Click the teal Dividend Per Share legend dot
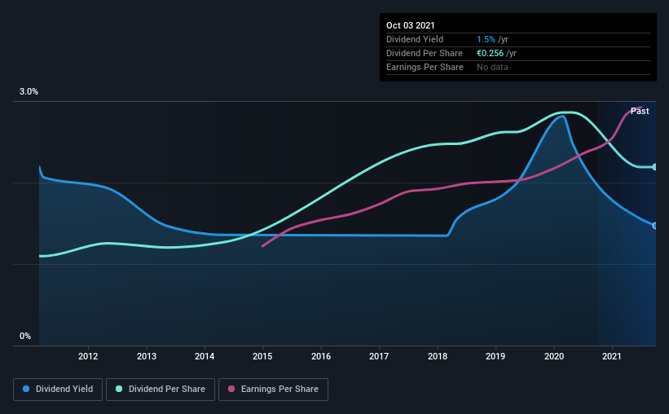 (x=119, y=389)
